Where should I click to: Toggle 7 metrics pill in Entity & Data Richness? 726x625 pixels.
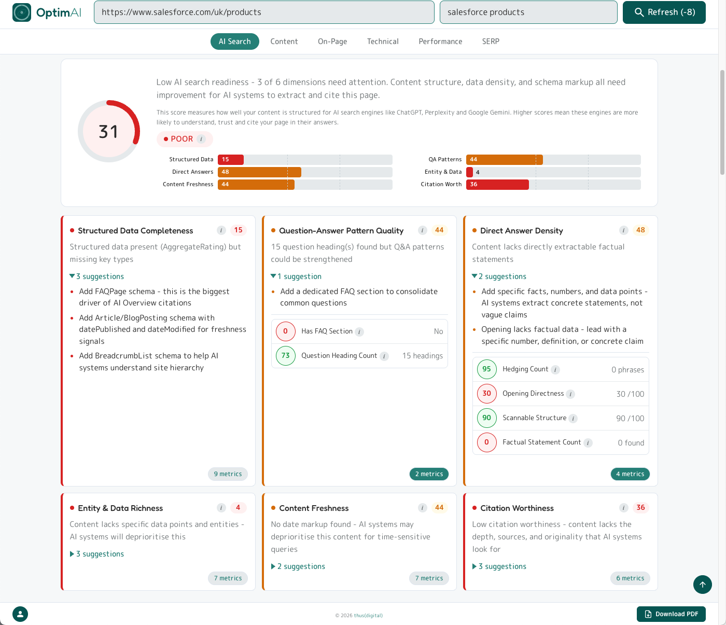click(x=228, y=578)
